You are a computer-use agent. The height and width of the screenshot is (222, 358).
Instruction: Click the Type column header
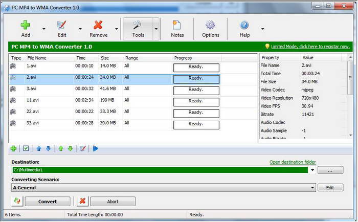(x=17, y=58)
